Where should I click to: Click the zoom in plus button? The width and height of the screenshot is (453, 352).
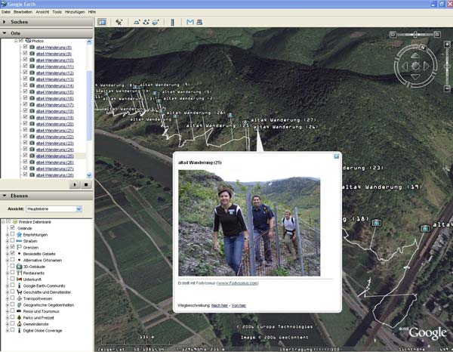tap(447, 45)
